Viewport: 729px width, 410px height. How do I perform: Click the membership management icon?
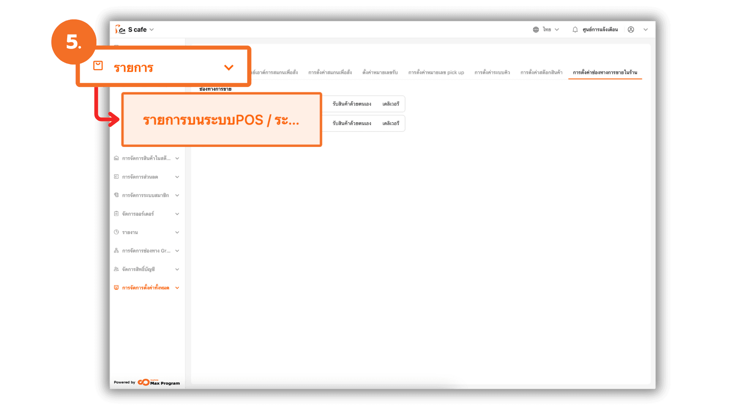116,195
